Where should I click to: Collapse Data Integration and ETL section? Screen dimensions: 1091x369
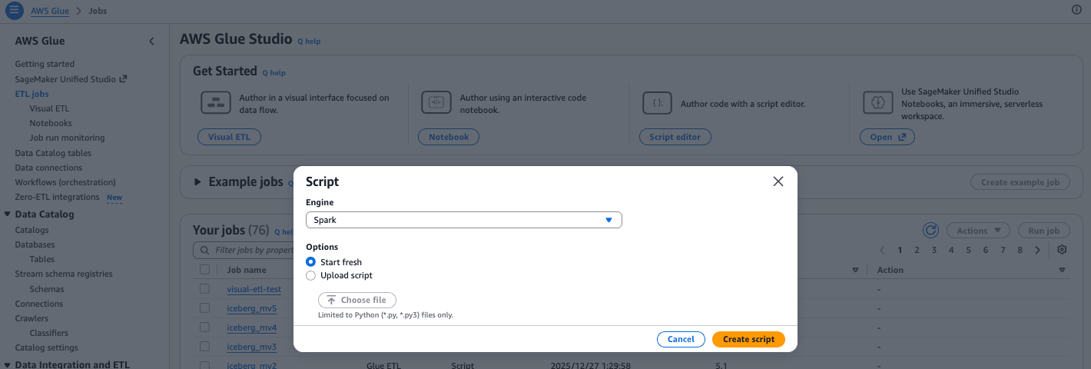click(8, 364)
